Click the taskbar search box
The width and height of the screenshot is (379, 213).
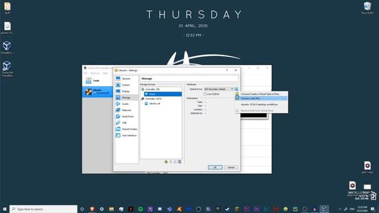coord(43,209)
